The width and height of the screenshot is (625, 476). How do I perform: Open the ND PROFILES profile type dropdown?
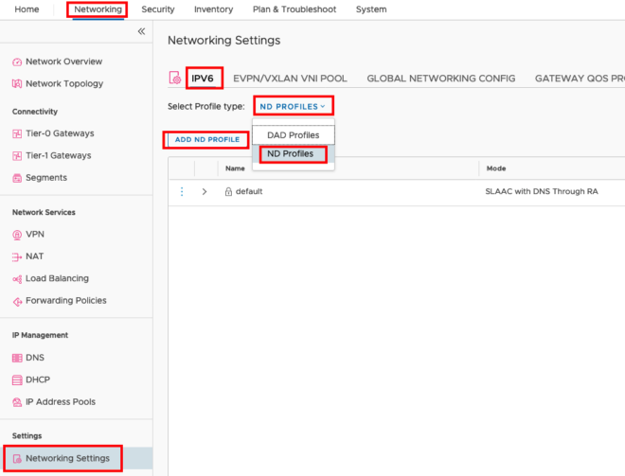(293, 107)
